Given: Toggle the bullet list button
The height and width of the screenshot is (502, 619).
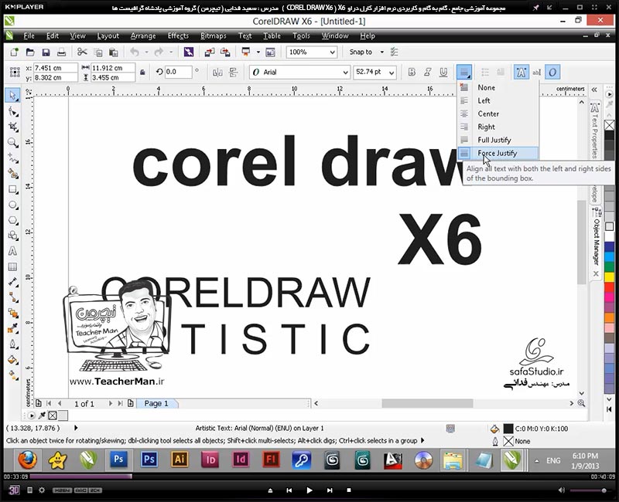Looking at the screenshot, I should pyautogui.click(x=485, y=72).
